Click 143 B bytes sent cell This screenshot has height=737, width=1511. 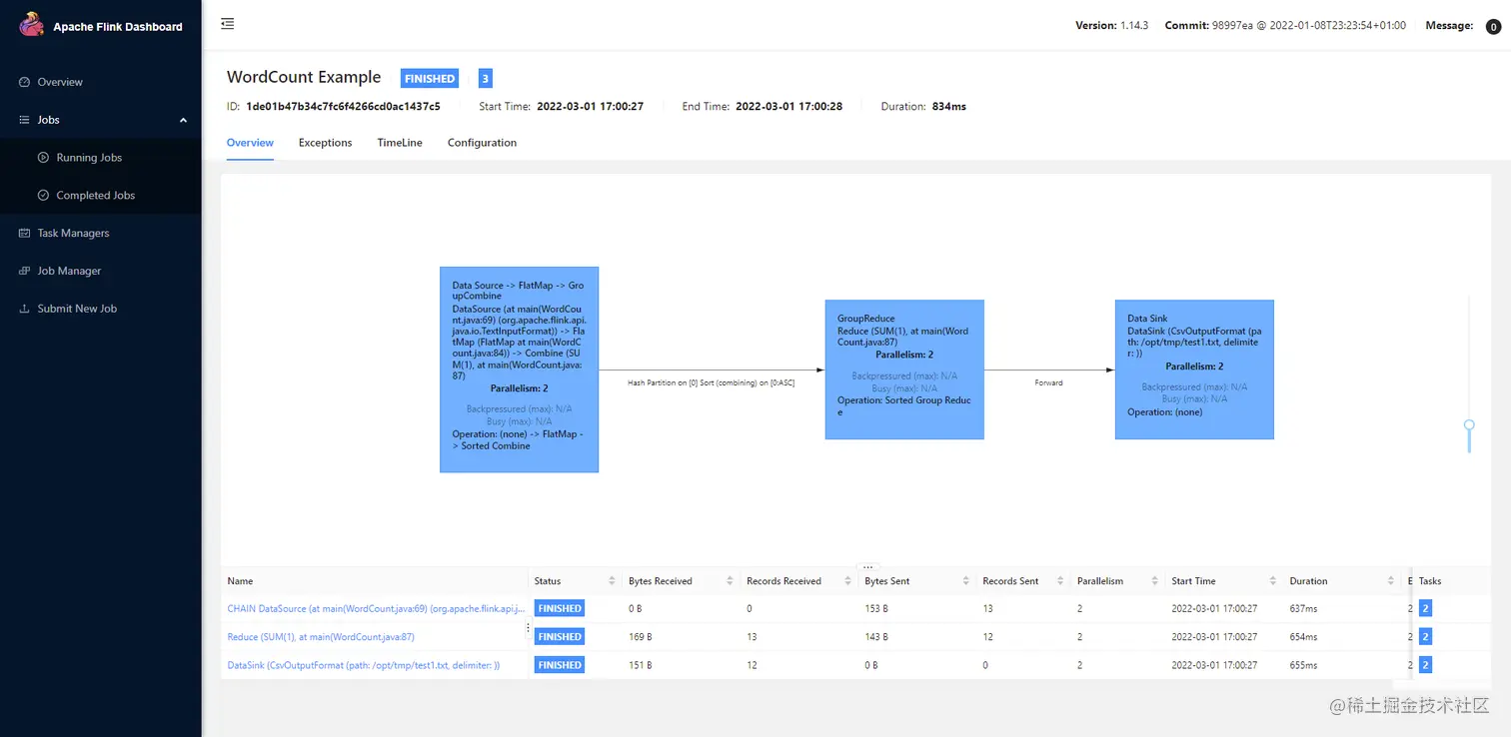click(876, 636)
